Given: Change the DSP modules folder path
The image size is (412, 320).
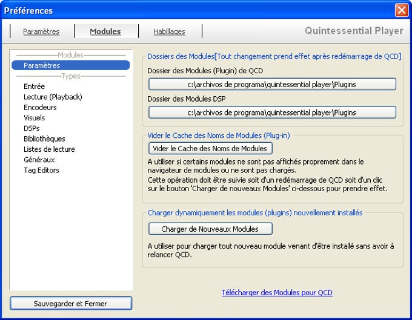Looking at the screenshot, I should click(x=272, y=113).
